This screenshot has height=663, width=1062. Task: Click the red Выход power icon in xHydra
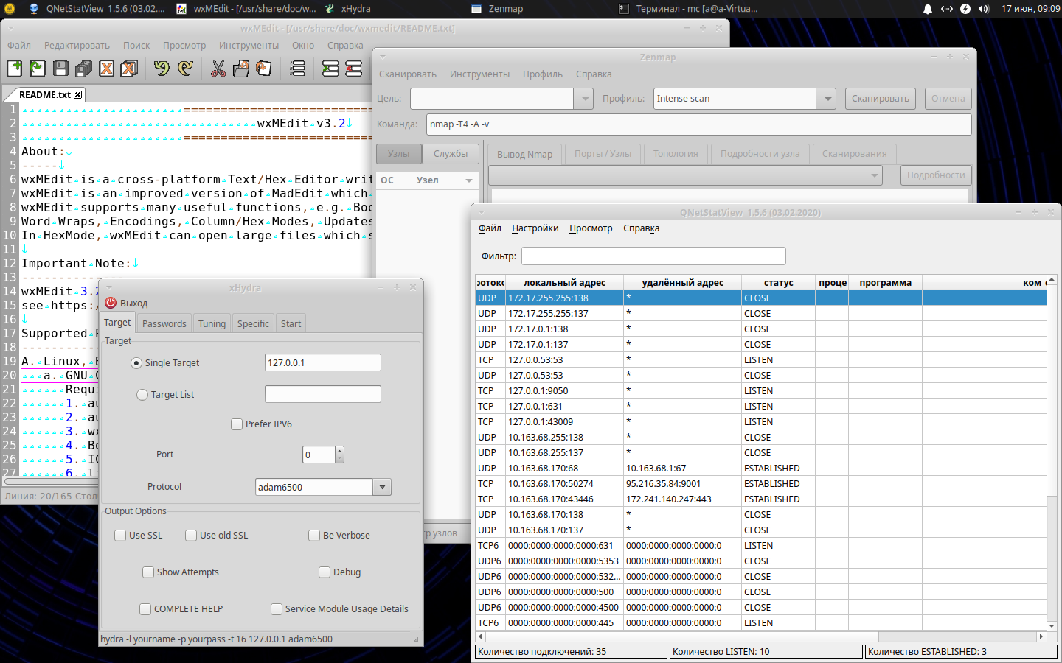pyautogui.click(x=111, y=303)
